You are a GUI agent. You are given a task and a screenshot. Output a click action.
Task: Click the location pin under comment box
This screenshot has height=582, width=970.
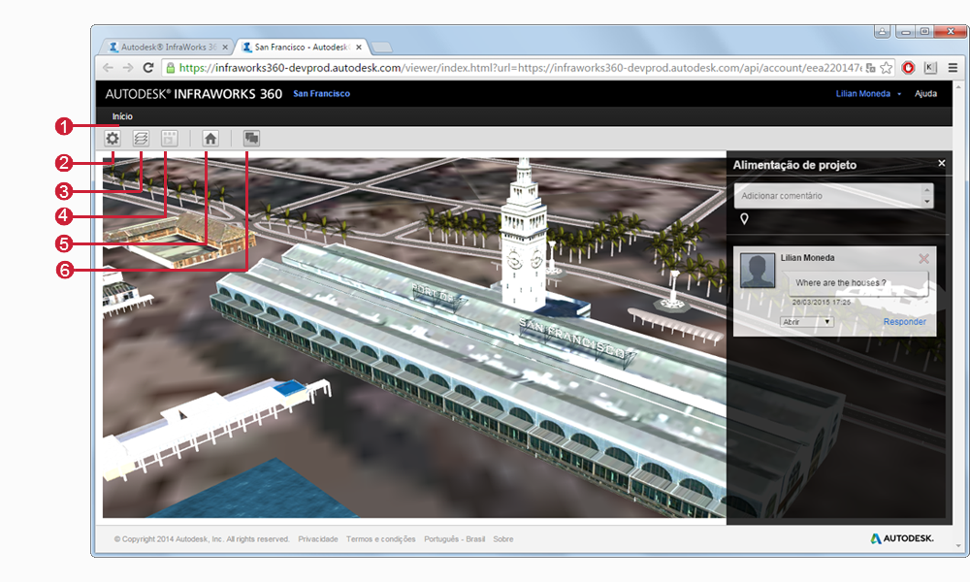coord(744,219)
